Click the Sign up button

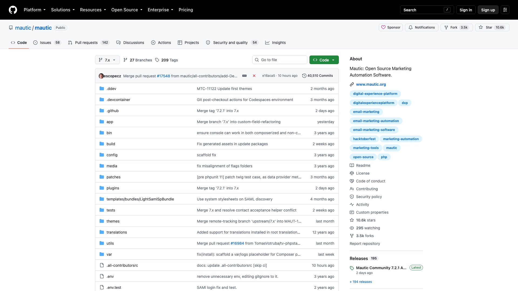(488, 10)
